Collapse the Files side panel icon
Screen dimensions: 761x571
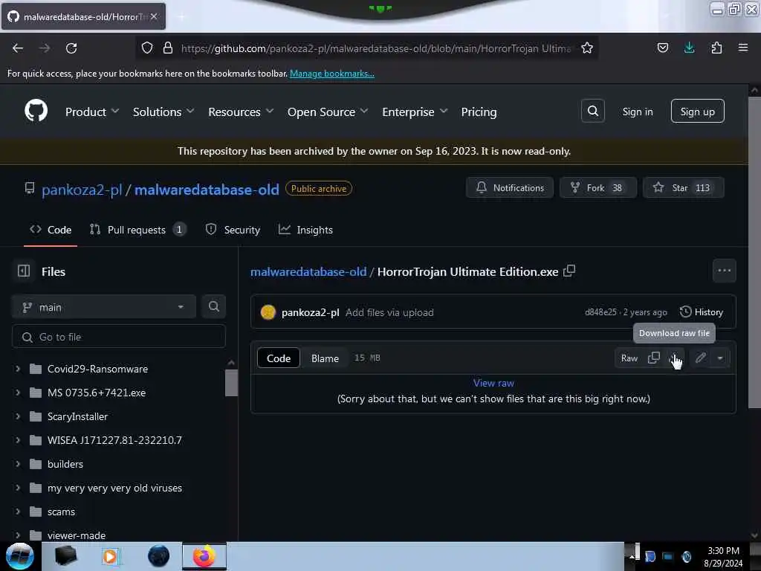click(24, 271)
